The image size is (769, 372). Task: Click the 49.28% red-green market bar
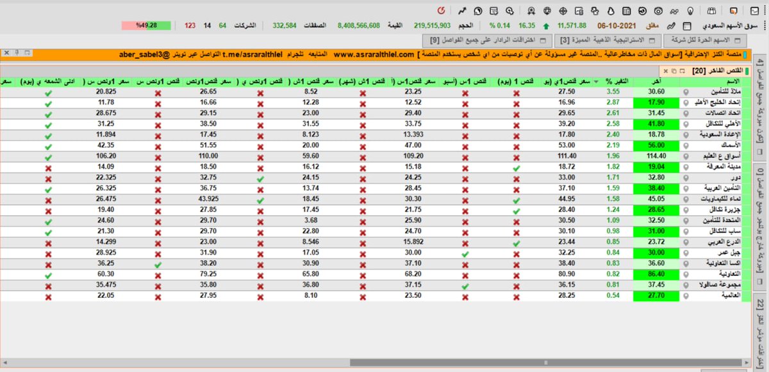coord(146,26)
